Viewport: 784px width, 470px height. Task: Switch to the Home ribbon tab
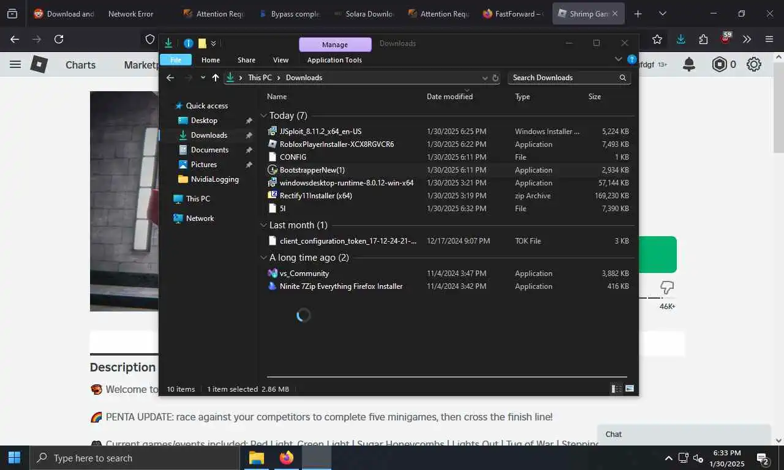coord(211,60)
